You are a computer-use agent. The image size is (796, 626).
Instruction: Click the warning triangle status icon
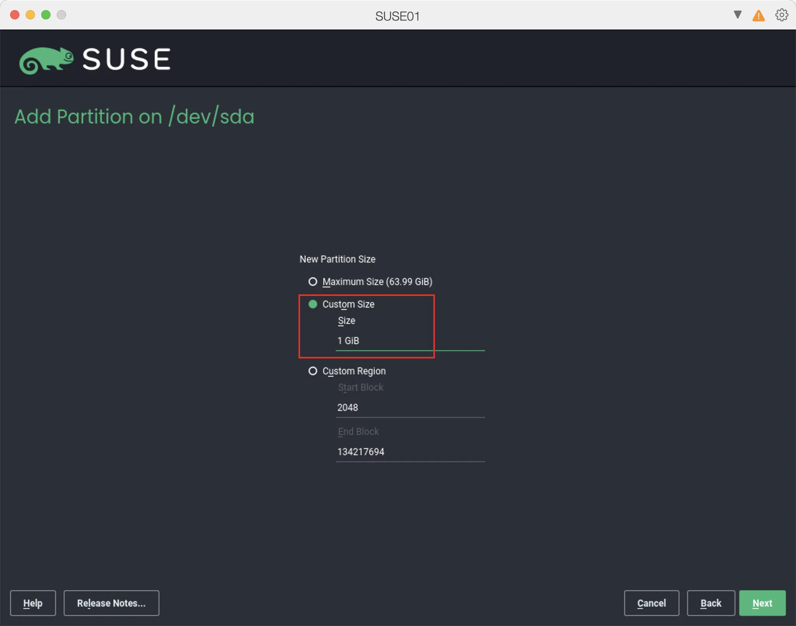tap(758, 16)
